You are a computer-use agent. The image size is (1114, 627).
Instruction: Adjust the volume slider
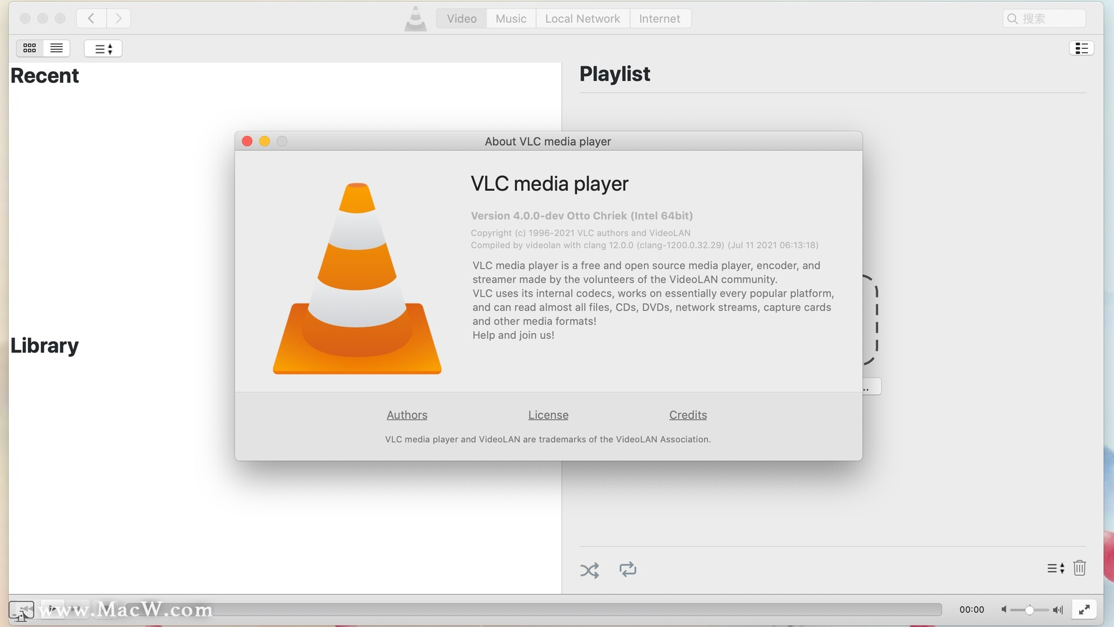coord(1030,610)
